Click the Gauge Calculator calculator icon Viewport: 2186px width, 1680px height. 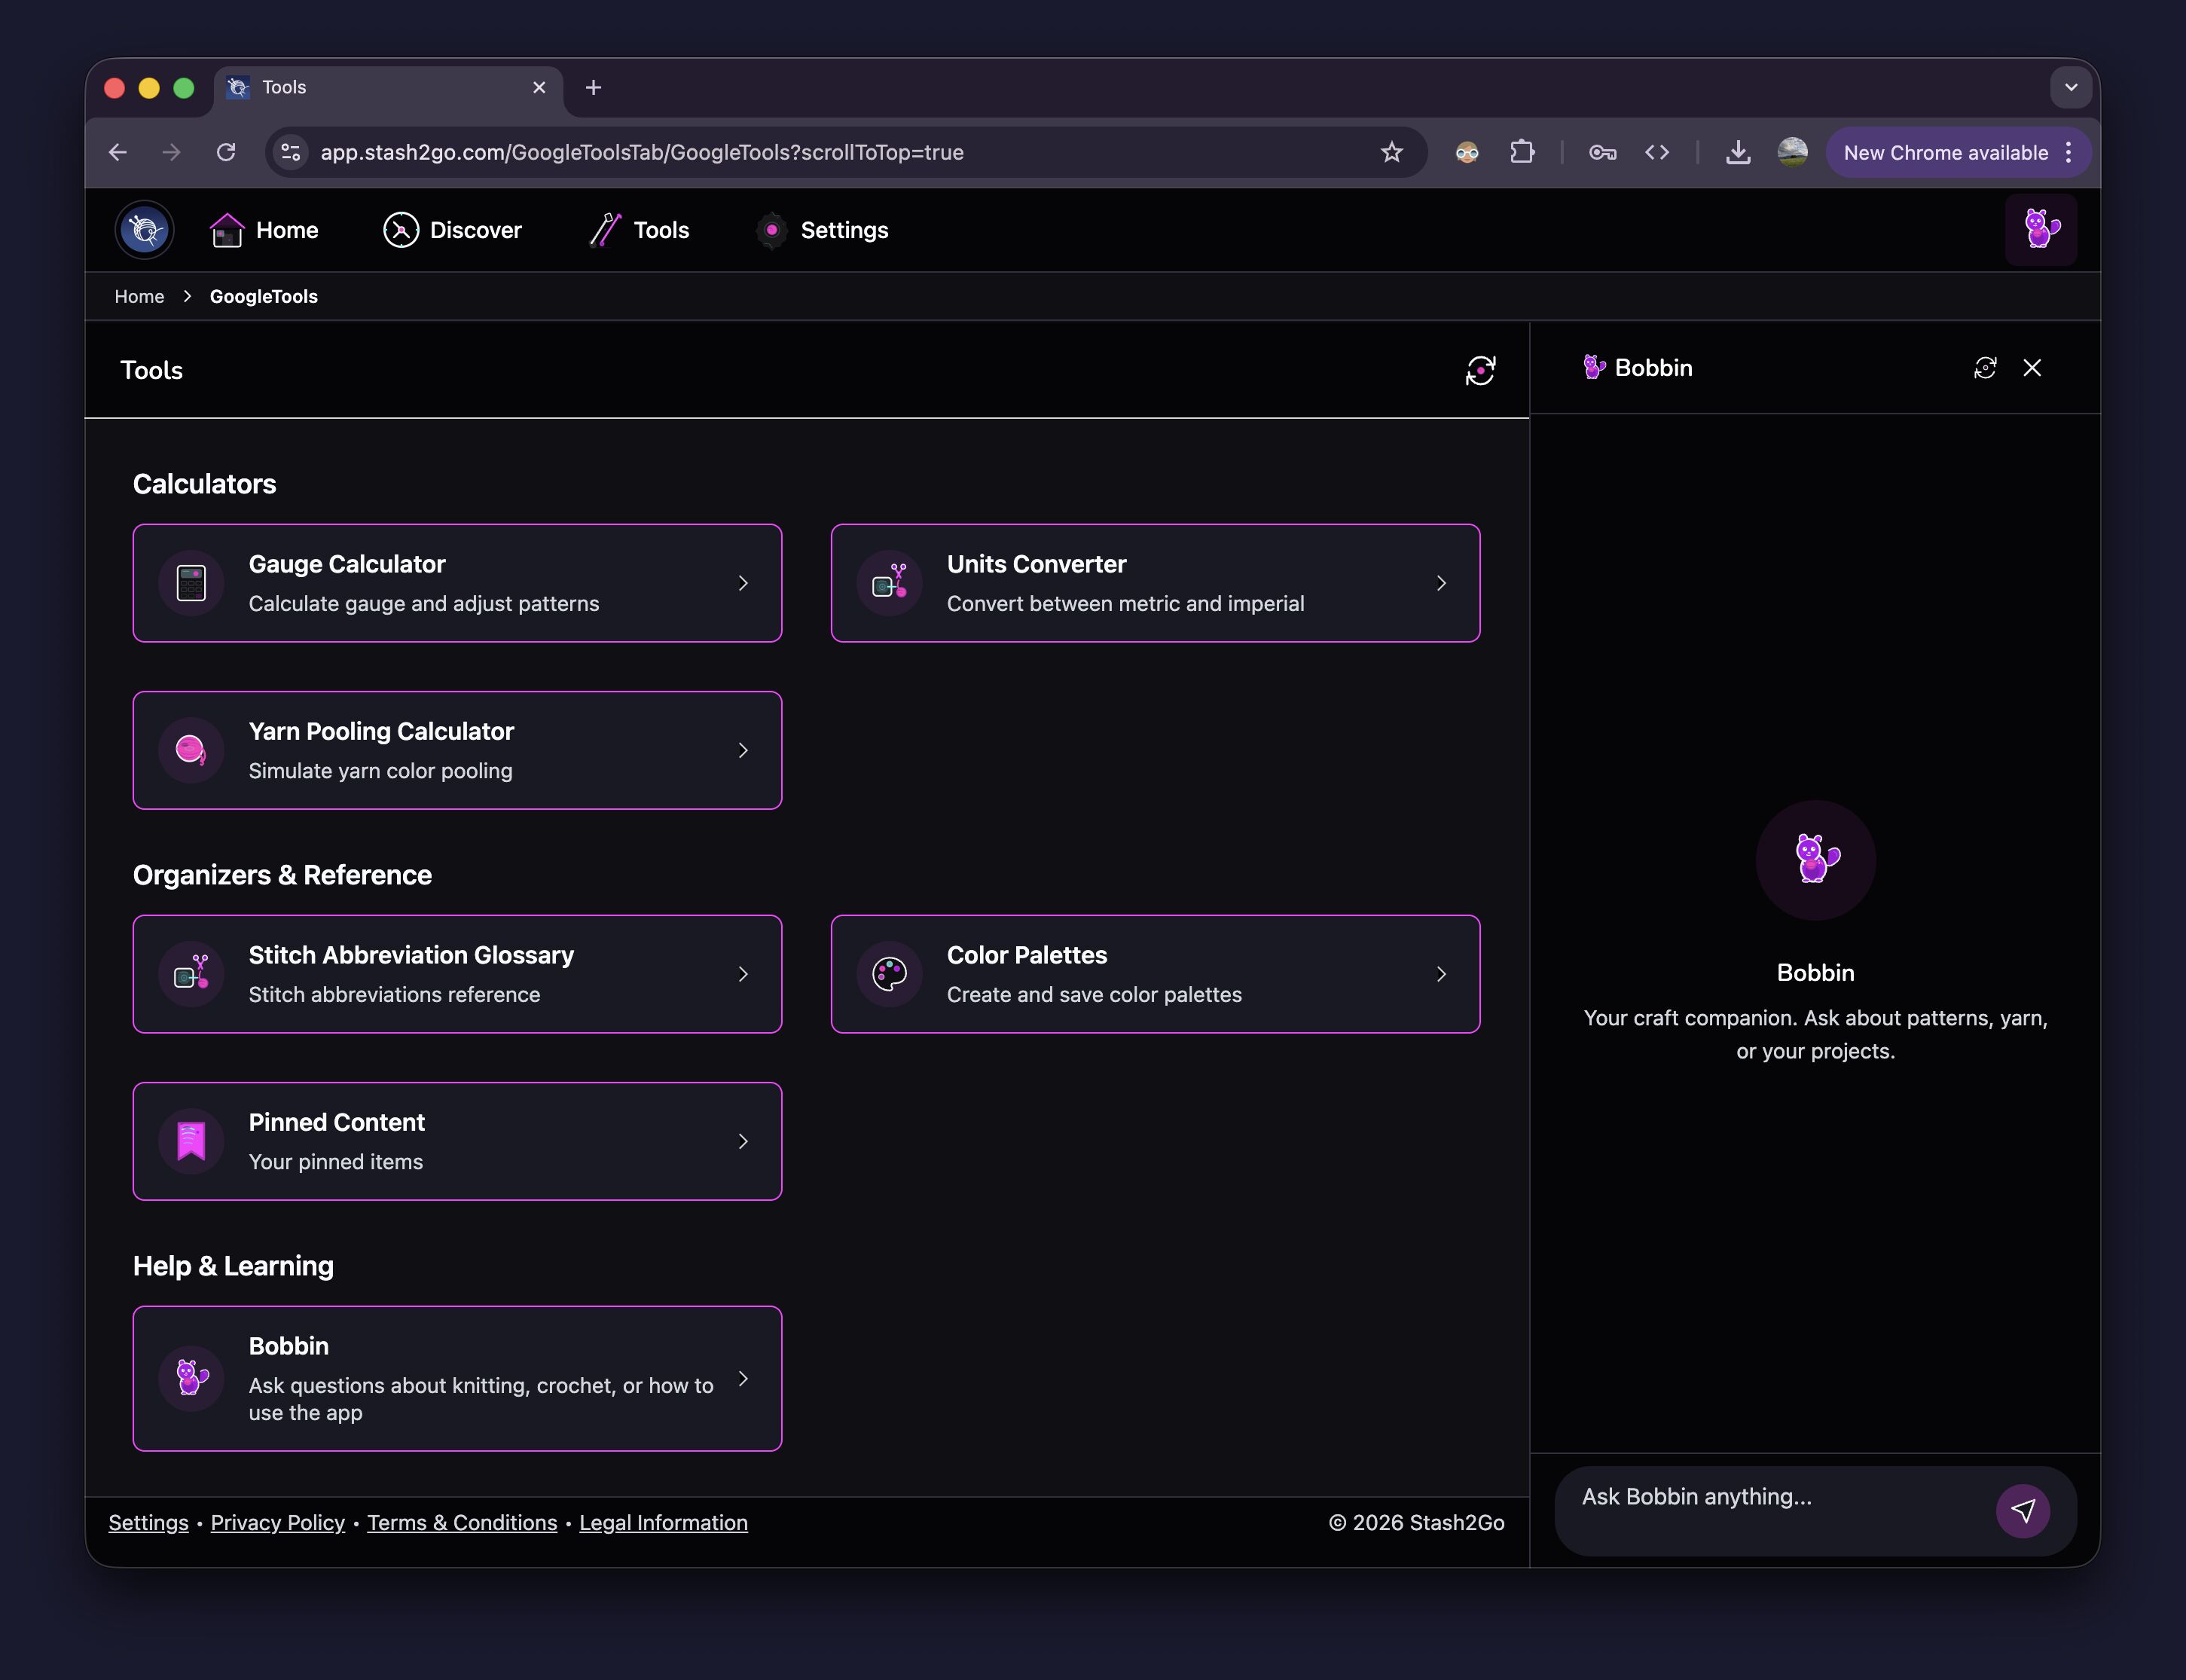pos(191,583)
